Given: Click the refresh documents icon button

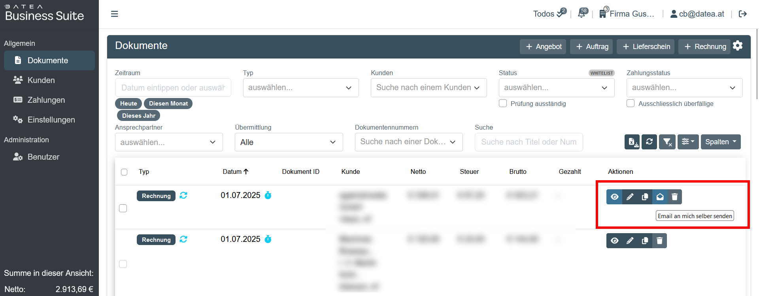Looking at the screenshot, I should [649, 142].
